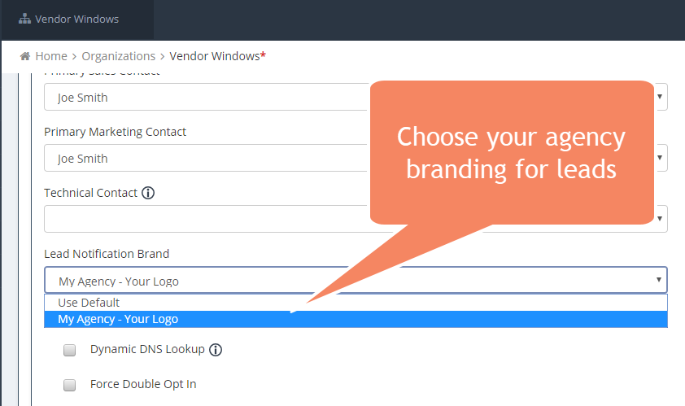Open Primary Marketing Contact dropdown arrow
The width and height of the screenshot is (685, 406).
click(x=660, y=158)
